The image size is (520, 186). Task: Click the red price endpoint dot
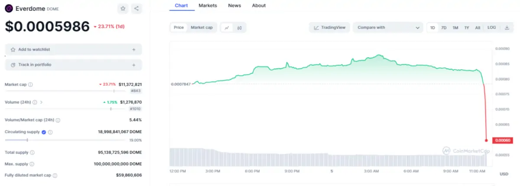coord(486,140)
